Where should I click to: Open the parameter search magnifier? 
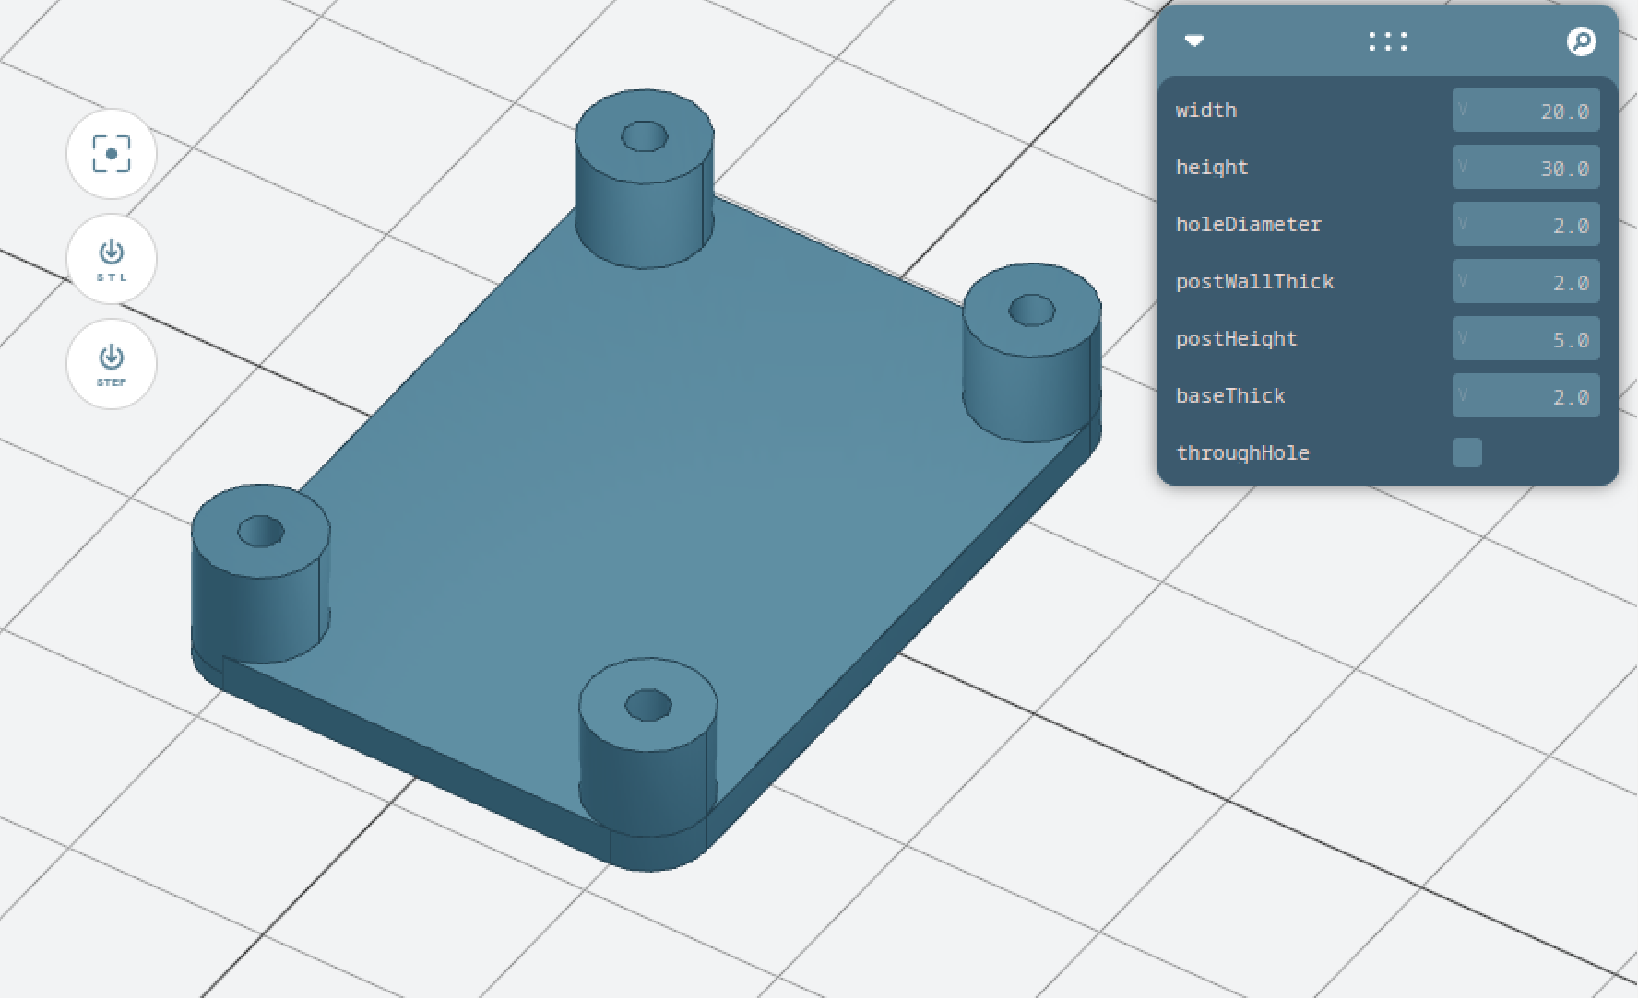pos(1582,41)
